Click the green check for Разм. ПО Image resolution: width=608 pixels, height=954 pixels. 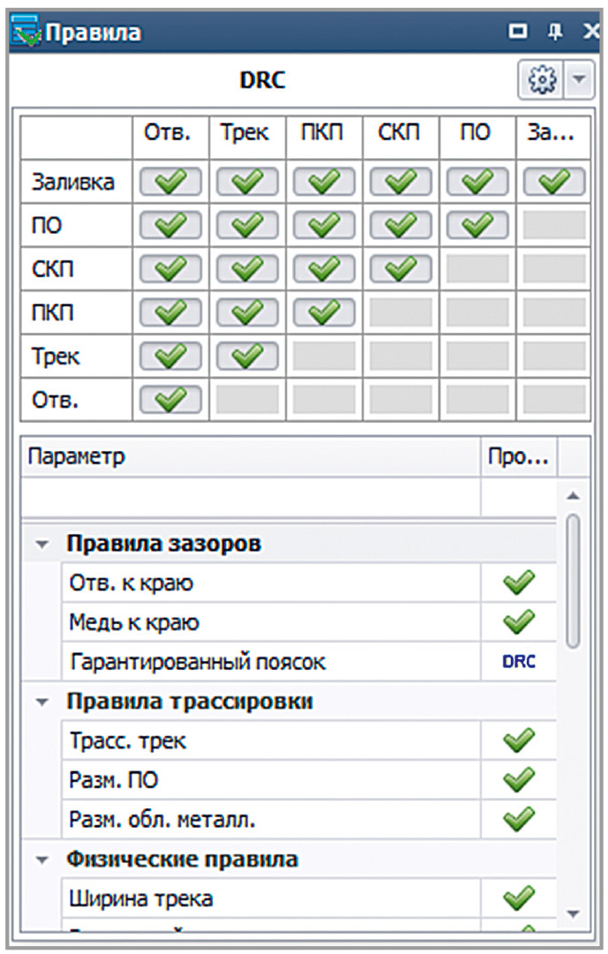519,780
